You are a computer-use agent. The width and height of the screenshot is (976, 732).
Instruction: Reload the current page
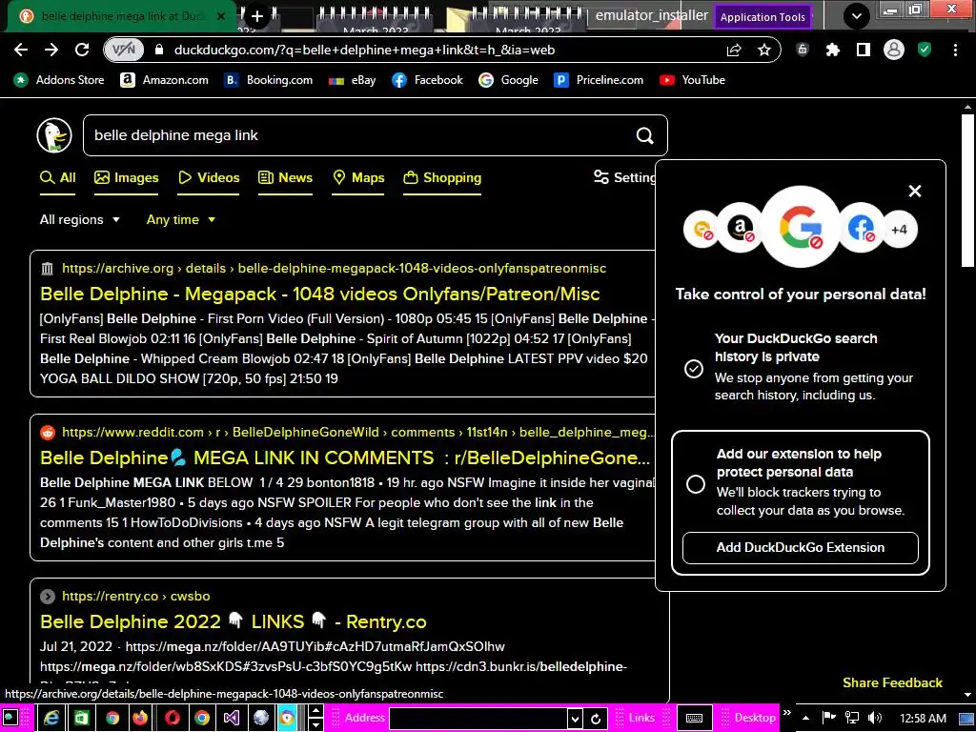click(82, 50)
